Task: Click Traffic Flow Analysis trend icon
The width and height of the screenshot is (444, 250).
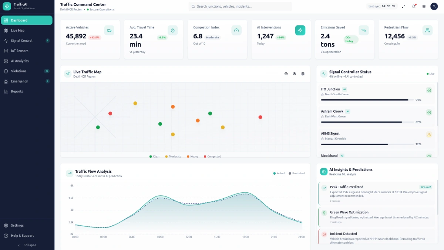Action: [x=70, y=173]
